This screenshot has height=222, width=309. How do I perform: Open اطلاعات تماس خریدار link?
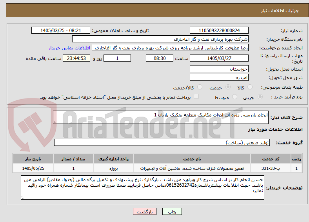click(x=69, y=48)
